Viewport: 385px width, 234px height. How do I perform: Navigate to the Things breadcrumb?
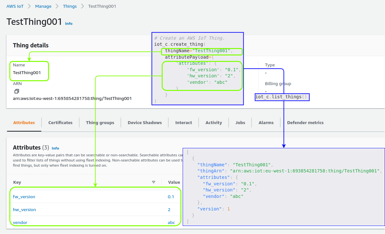point(70,6)
